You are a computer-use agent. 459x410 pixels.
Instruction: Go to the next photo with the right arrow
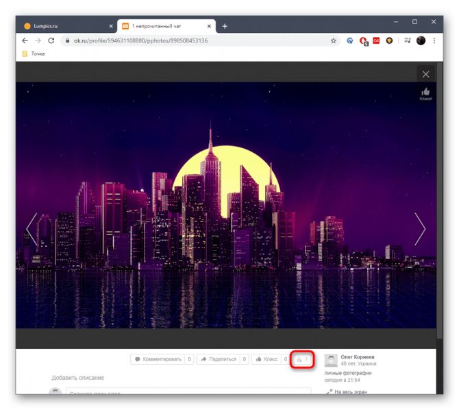tap(420, 229)
